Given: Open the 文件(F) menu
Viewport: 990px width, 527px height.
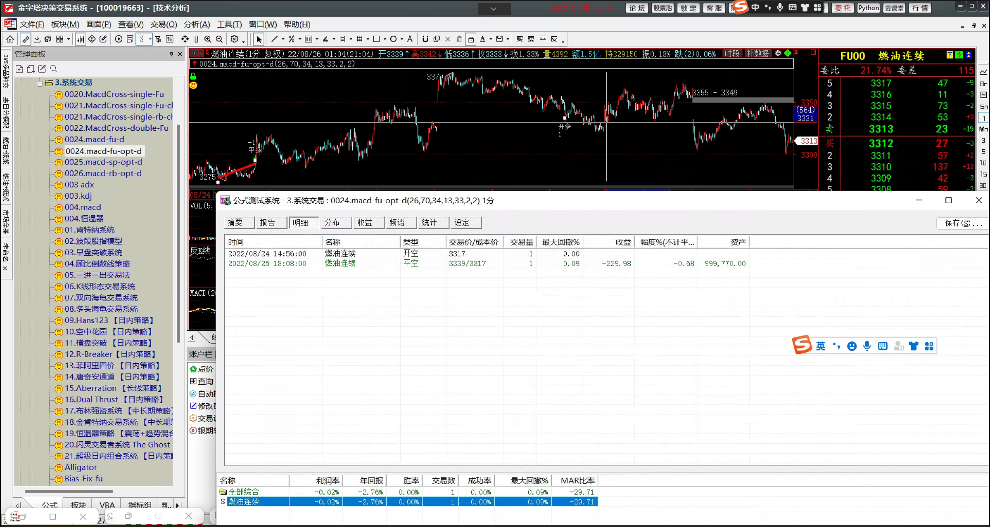Looking at the screenshot, I should click(32, 24).
